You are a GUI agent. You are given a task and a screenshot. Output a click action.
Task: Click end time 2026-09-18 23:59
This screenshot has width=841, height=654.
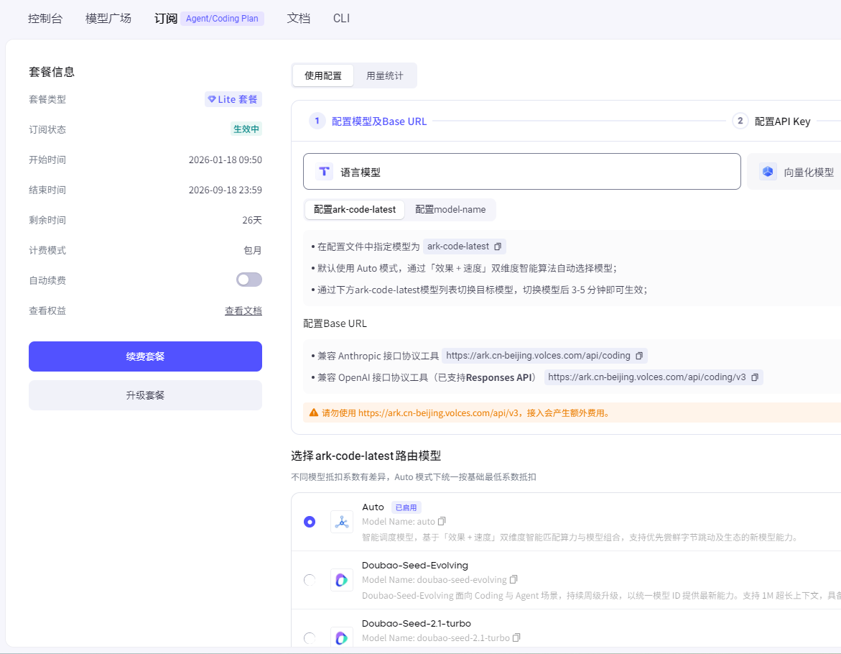[226, 190]
